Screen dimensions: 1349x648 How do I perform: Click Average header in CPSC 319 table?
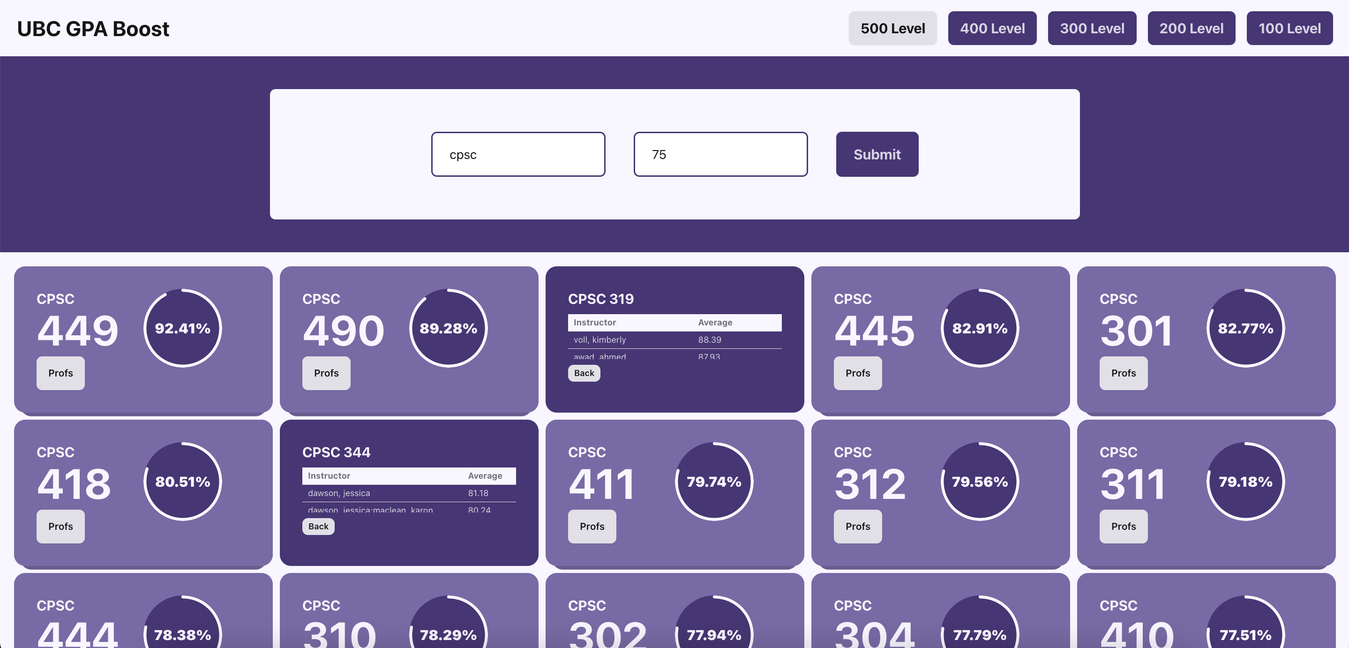715,323
